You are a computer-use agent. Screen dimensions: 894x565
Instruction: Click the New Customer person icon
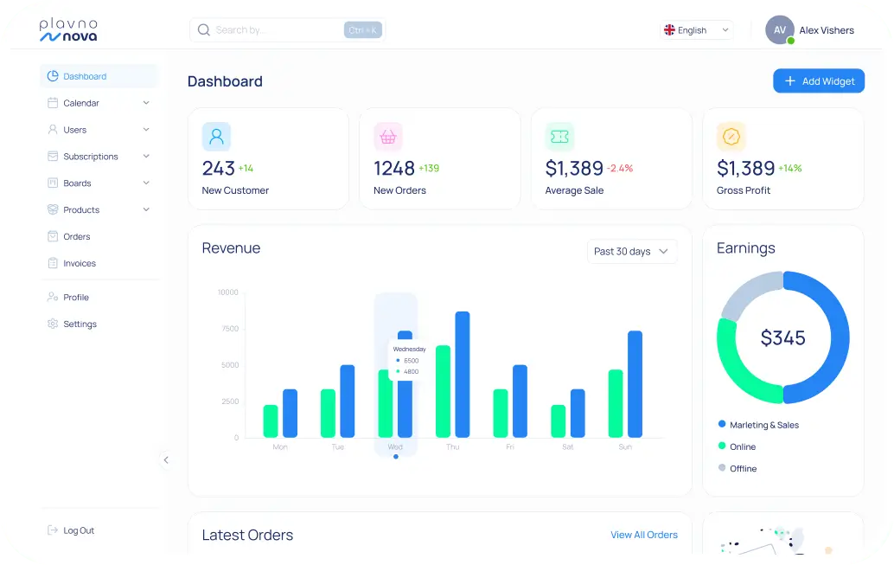216,137
